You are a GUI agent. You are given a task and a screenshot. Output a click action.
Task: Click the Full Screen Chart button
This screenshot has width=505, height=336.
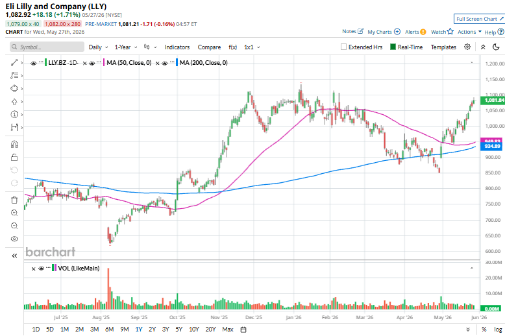pyautogui.click(x=479, y=19)
